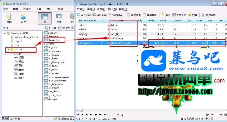
Task: Collapse the localhost_3306 connection node
Action: click(x=5, y=33)
